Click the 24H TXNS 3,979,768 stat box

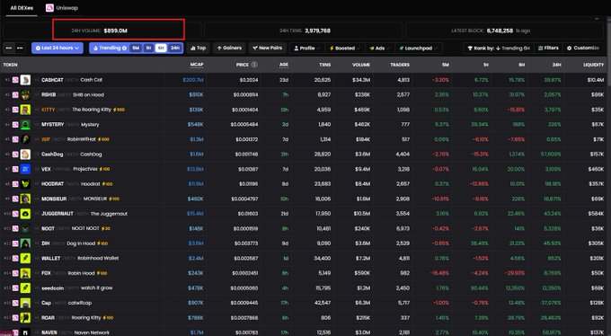coord(303,31)
